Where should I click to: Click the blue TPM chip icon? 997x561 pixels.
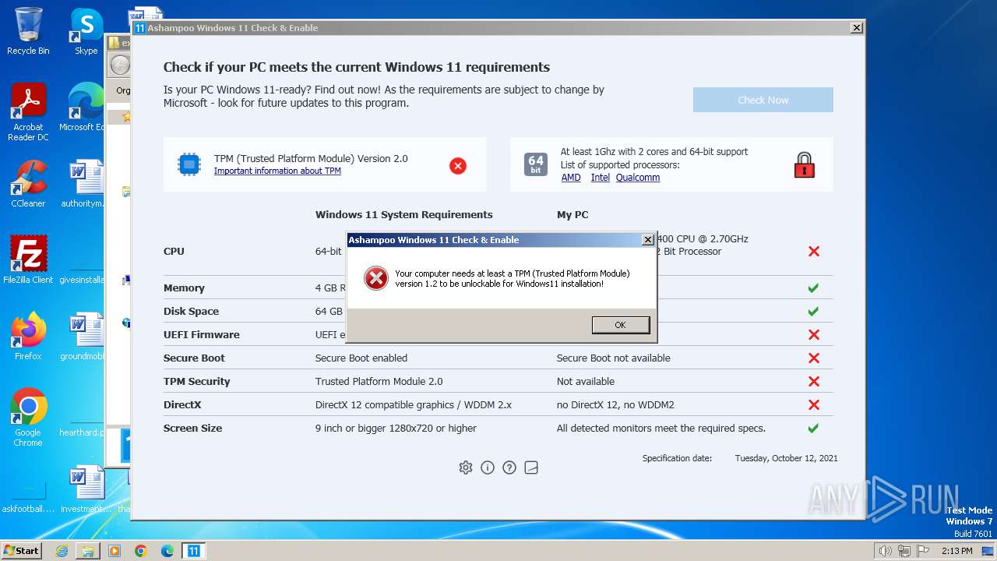[x=189, y=164]
